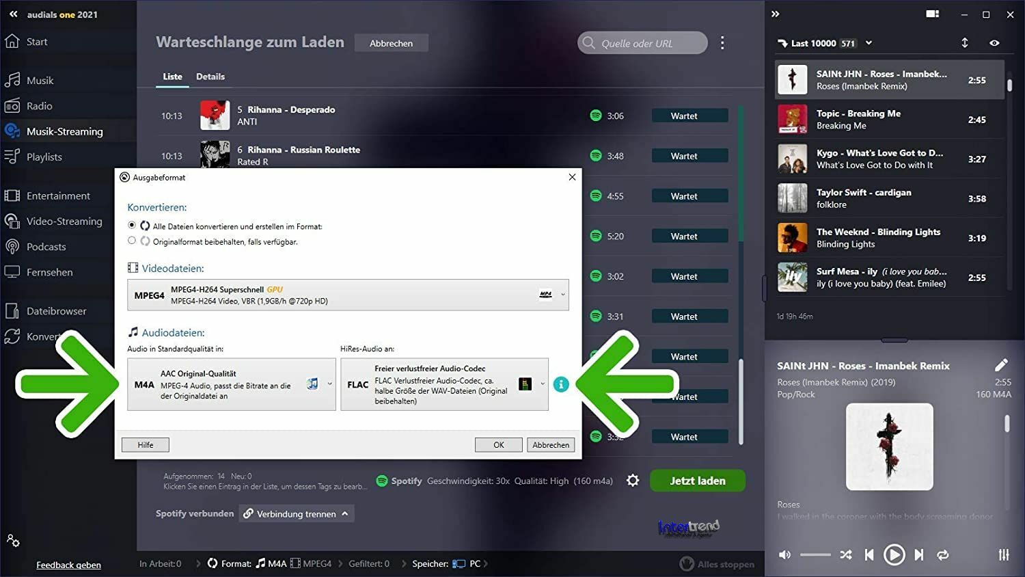1025x577 pixels.
Task: Click the pencil edit icon for Roses
Action: 1001,365
